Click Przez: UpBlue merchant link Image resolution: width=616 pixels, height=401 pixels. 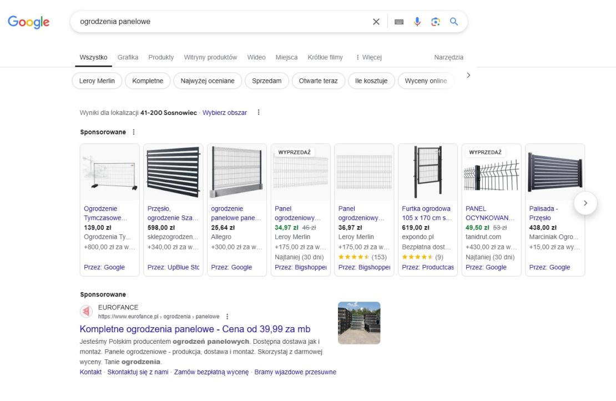click(x=173, y=267)
